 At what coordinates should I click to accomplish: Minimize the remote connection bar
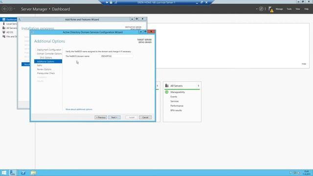click(x=197, y=2)
